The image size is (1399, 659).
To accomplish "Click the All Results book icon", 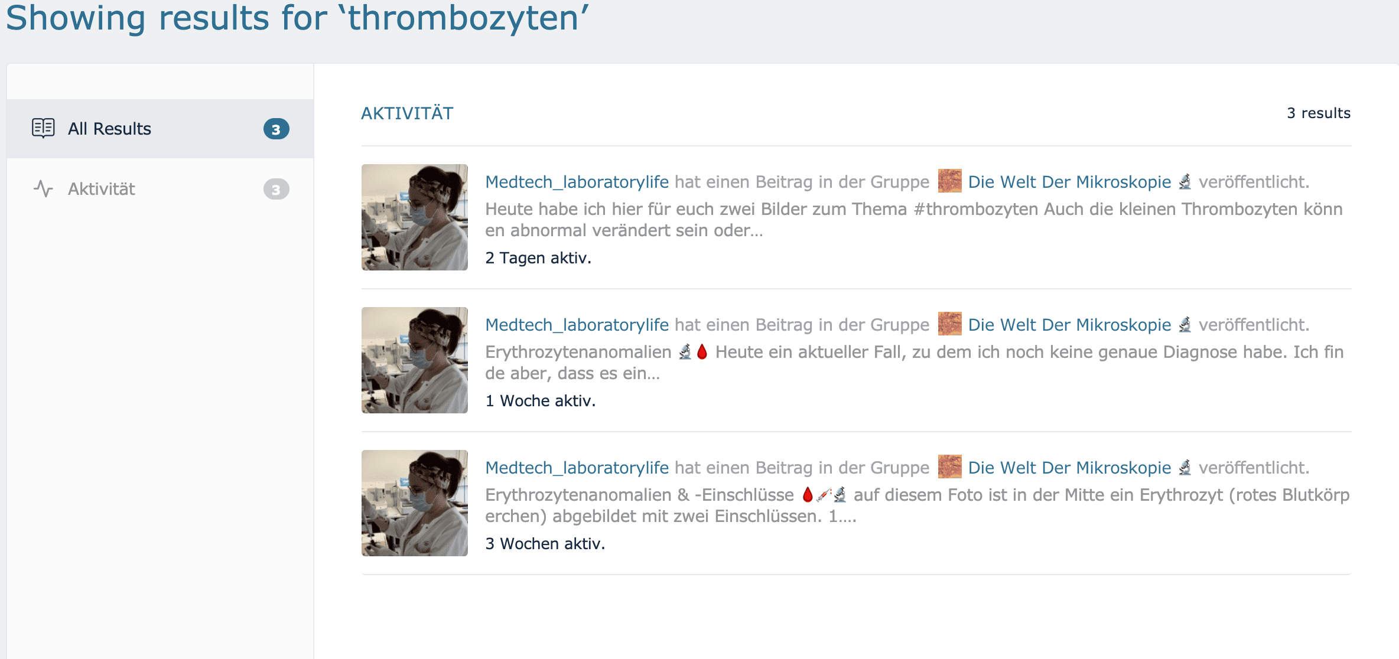I will [x=43, y=128].
